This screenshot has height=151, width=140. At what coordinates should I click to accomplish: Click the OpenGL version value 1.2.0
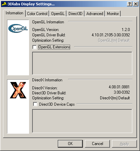coord(126,30)
